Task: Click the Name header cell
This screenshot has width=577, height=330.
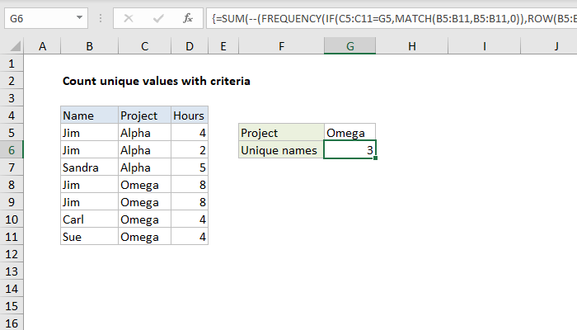Action: 88,115
